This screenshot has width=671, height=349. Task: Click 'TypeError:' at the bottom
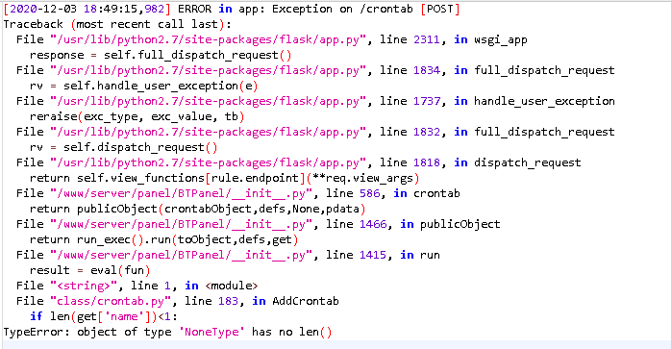pos(37,333)
